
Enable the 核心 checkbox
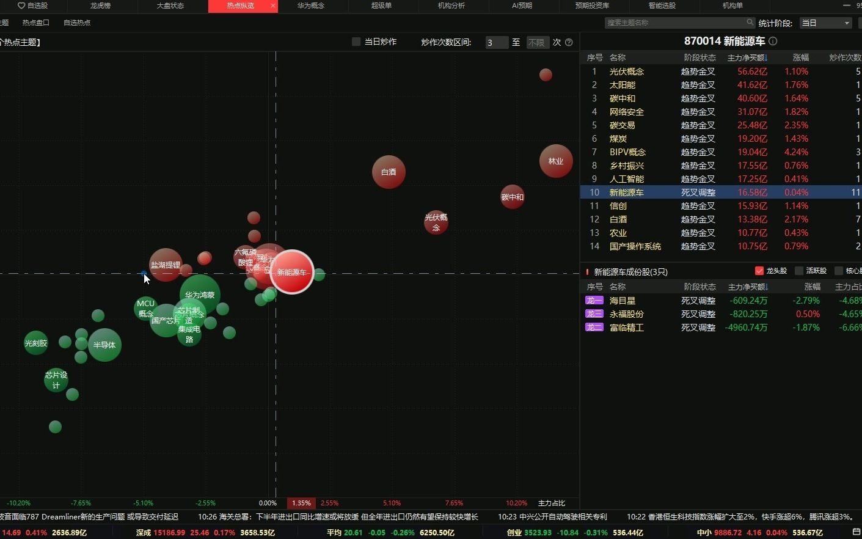pos(839,271)
